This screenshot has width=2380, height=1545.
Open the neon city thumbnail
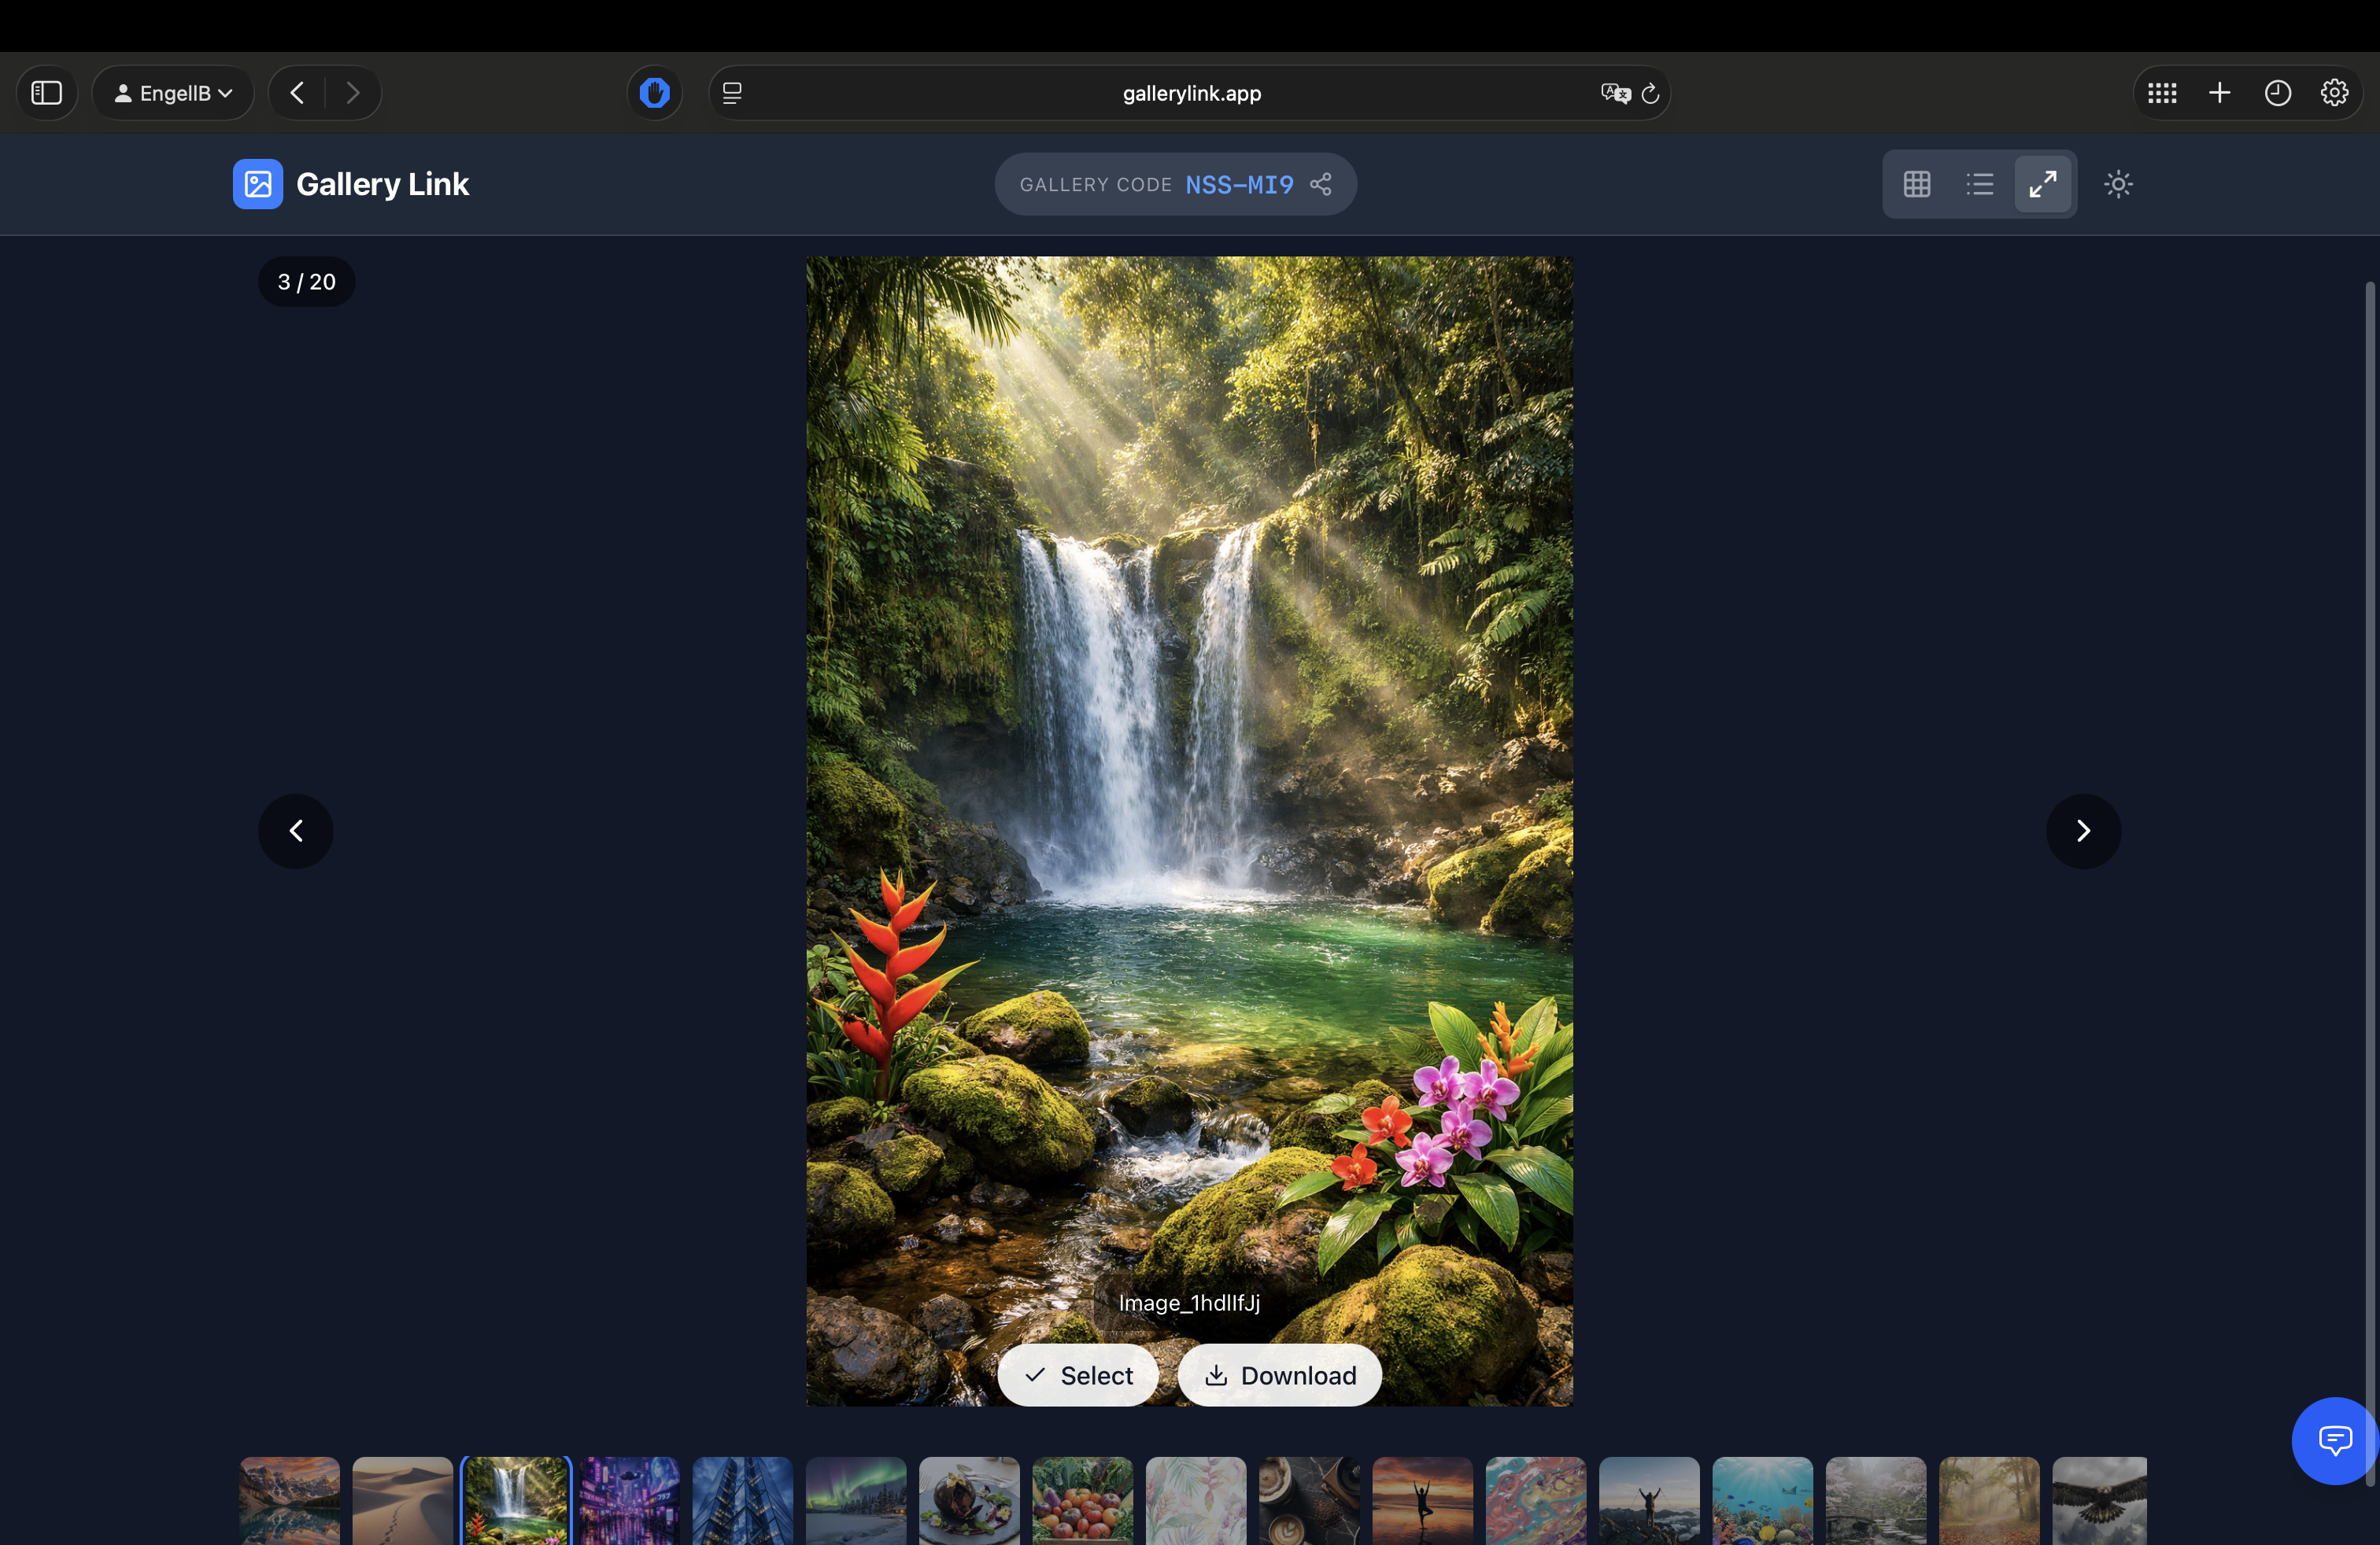629,1499
